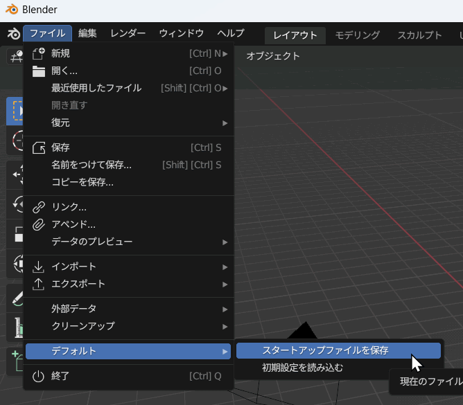
Task: Choose 名前をつけて保存...
Action: pos(128,165)
